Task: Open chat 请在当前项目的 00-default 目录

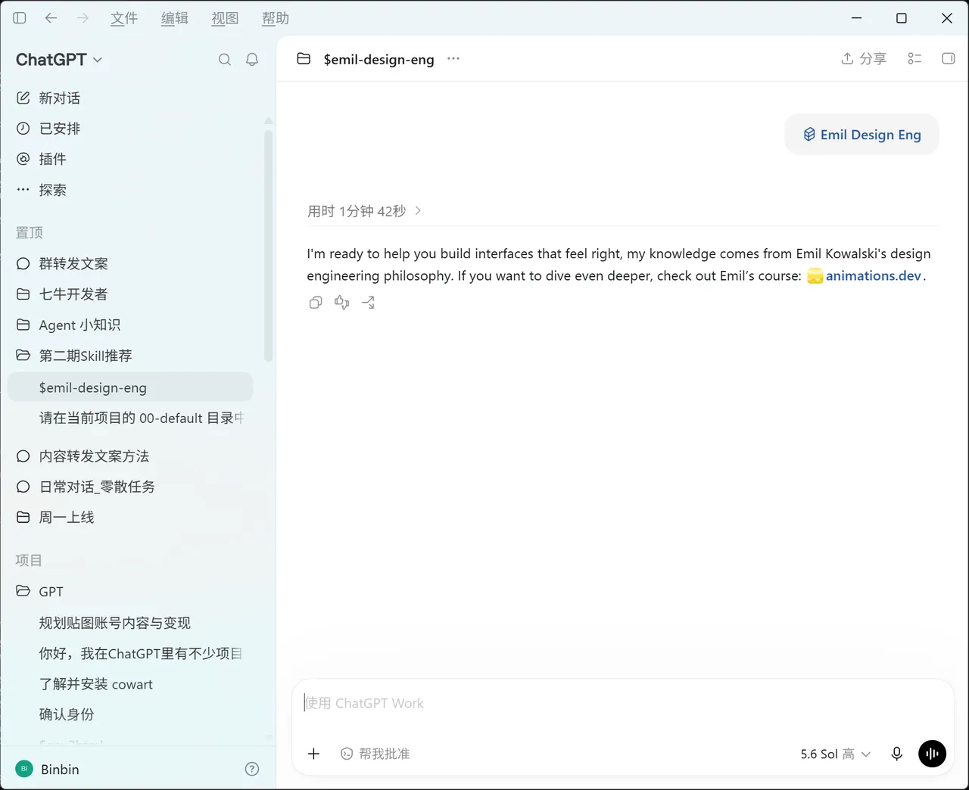Action: pyautogui.click(x=130, y=418)
